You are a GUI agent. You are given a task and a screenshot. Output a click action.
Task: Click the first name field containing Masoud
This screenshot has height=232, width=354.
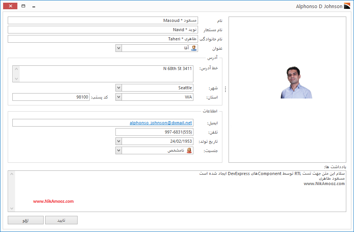point(103,20)
